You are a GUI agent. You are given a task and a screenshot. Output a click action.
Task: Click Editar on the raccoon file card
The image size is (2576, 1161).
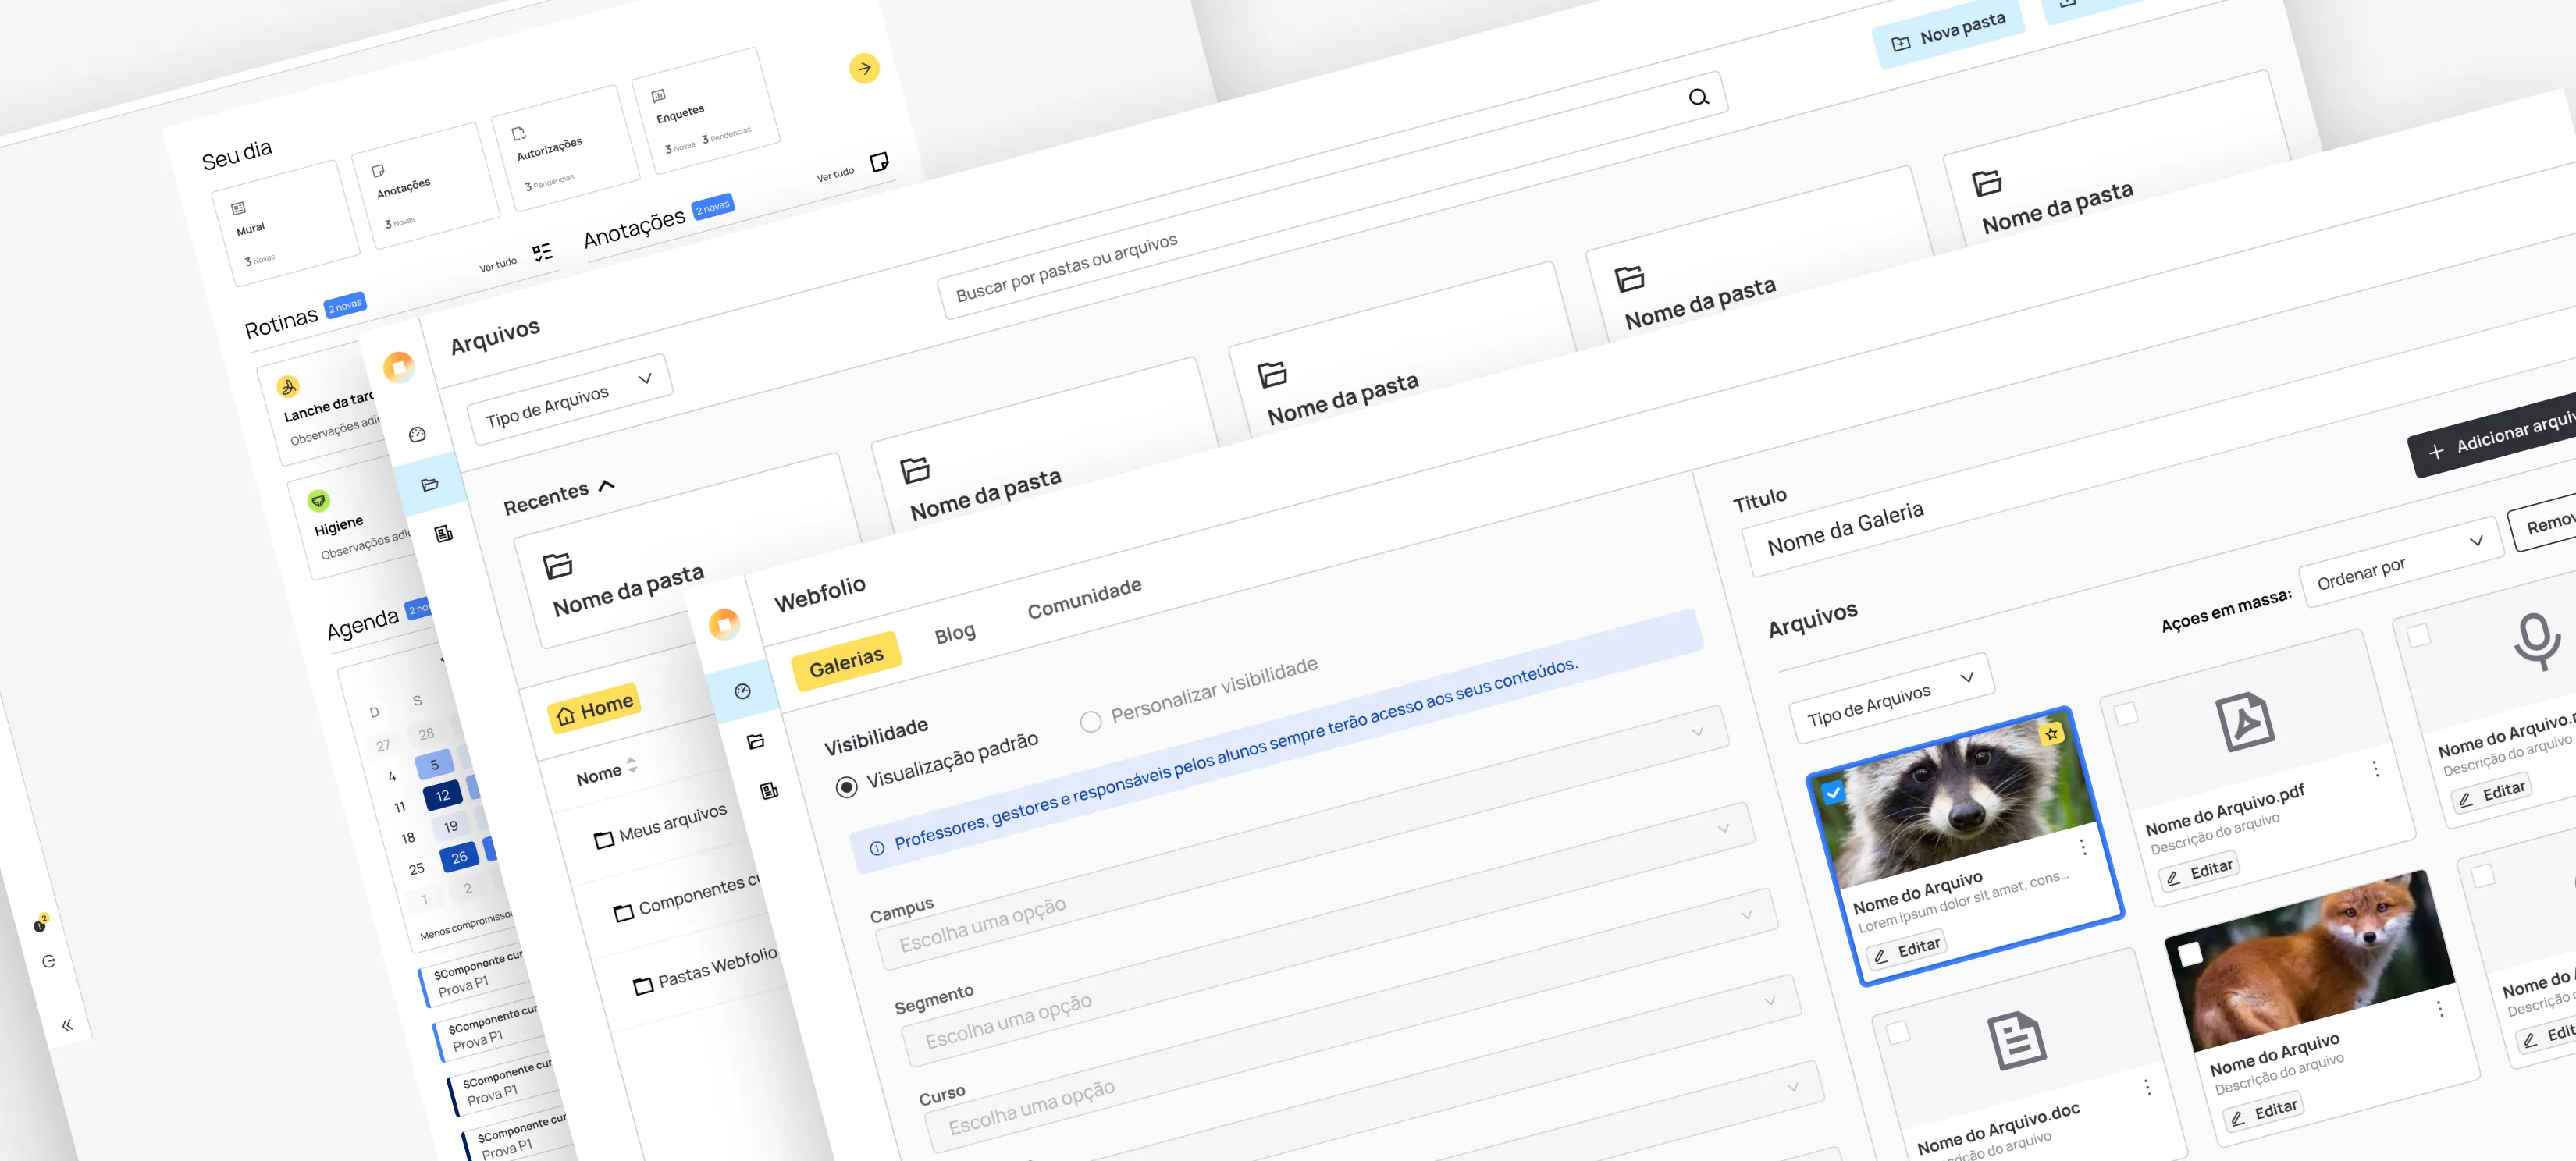(1906, 950)
